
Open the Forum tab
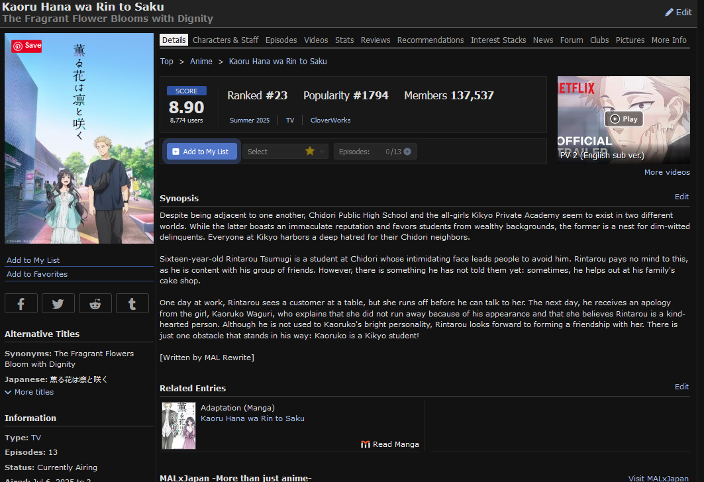coord(572,40)
